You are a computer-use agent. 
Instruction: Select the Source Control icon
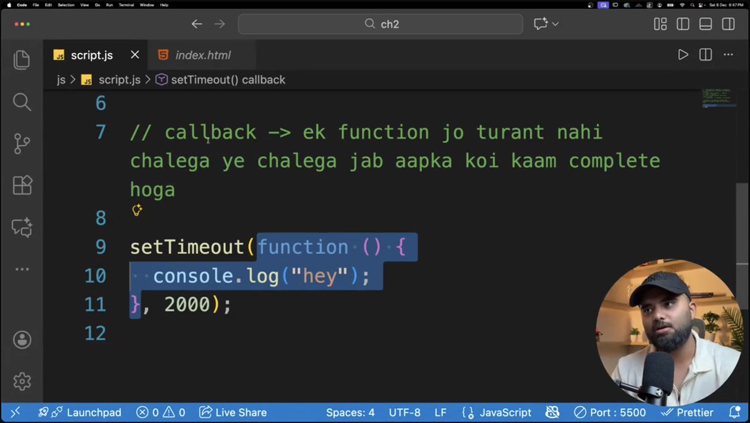(x=22, y=143)
